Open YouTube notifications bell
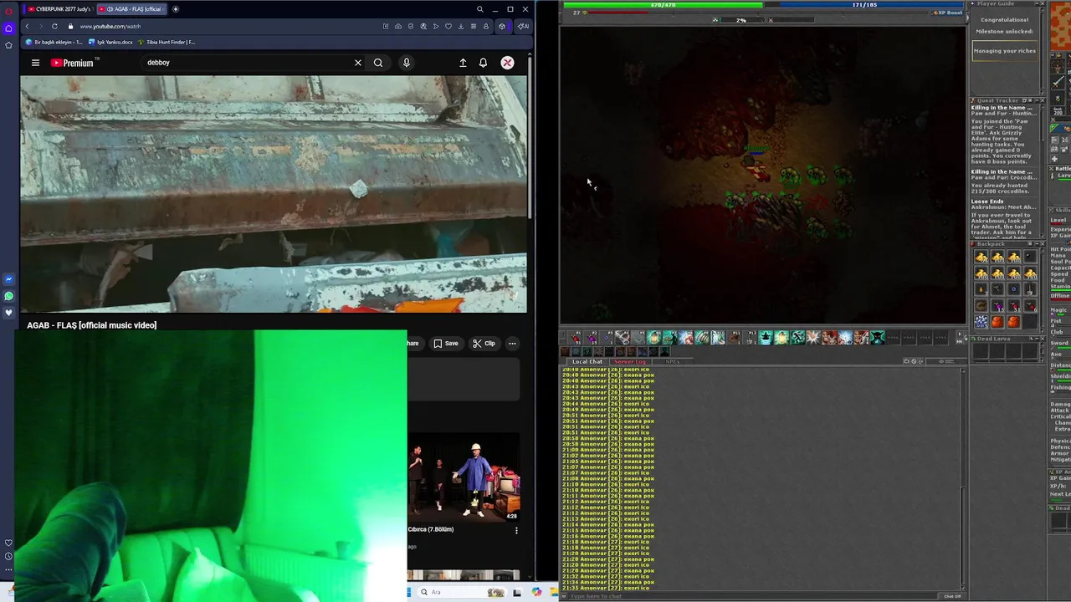1071x602 pixels. 483,63
